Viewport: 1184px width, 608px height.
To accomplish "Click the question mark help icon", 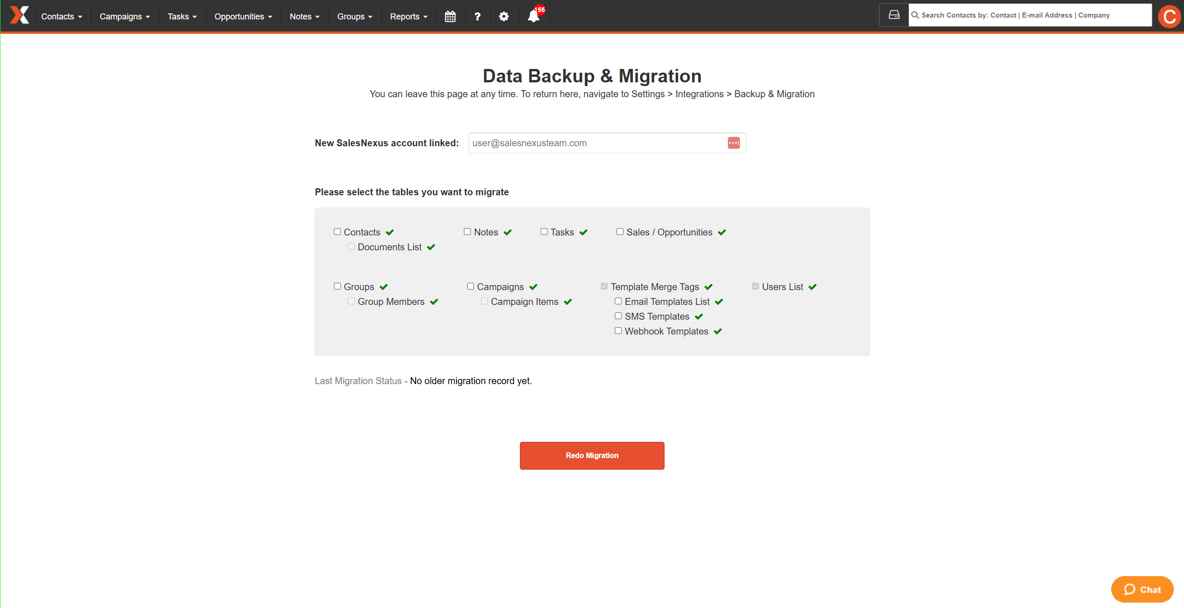I will pos(477,17).
